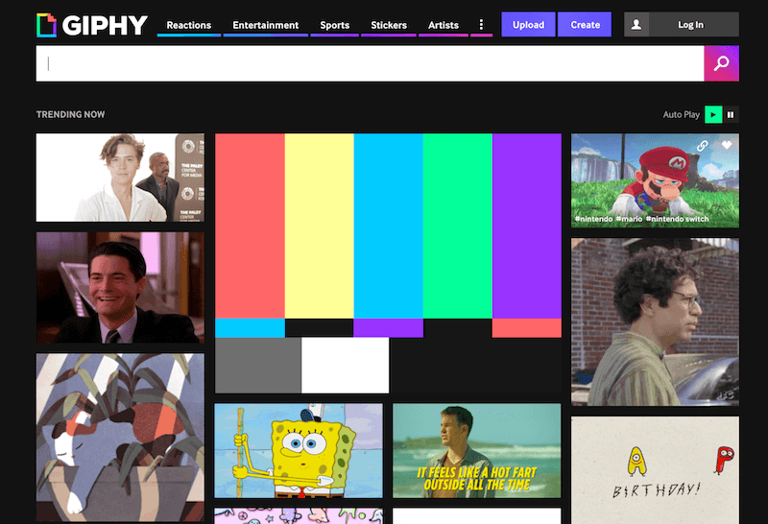
Task: Open the Reactions category
Action: click(x=188, y=25)
